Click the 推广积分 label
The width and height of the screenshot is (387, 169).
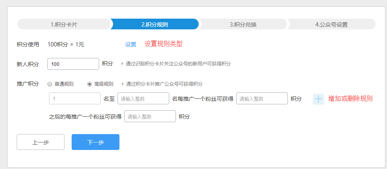pos(28,84)
